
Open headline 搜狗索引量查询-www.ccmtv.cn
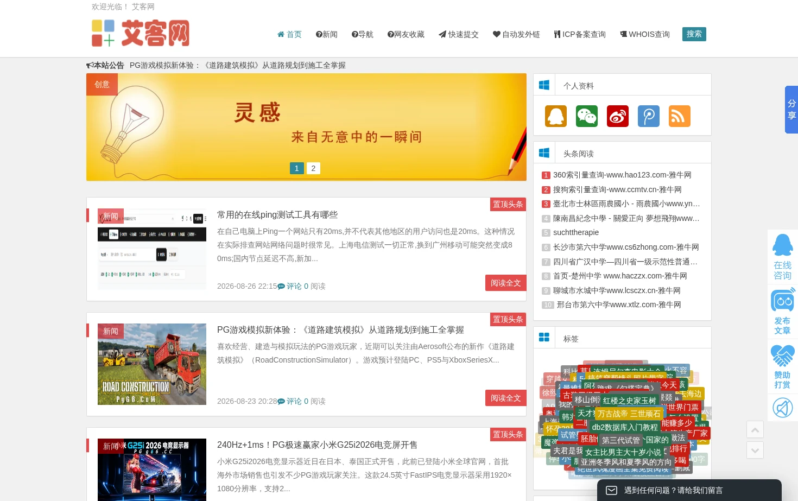pyautogui.click(x=617, y=189)
